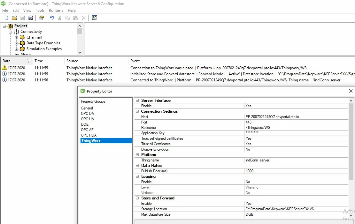This screenshot has width=355, height=224.
Task: Select OPC HDA property group
Action: [89, 135]
